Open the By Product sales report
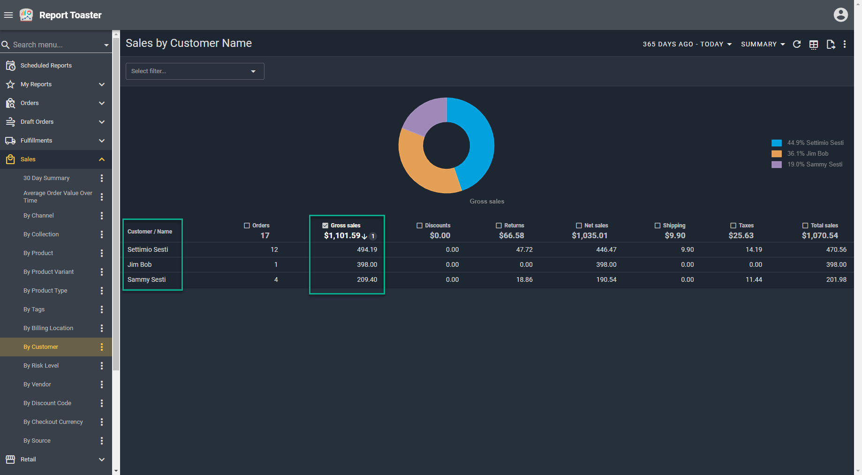The width and height of the screenshot is (862, 475). (38, 253)
